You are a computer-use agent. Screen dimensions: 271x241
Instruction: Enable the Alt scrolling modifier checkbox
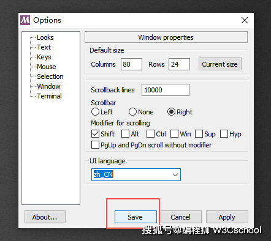(125, 134)
